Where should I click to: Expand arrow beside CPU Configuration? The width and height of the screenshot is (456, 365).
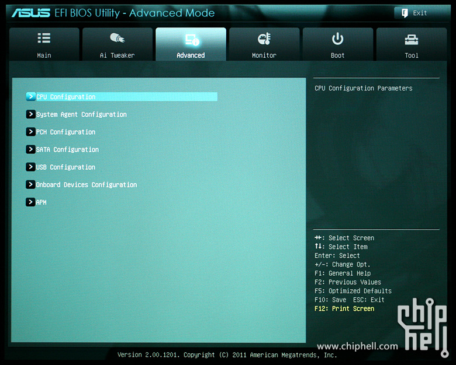(30, 97)
